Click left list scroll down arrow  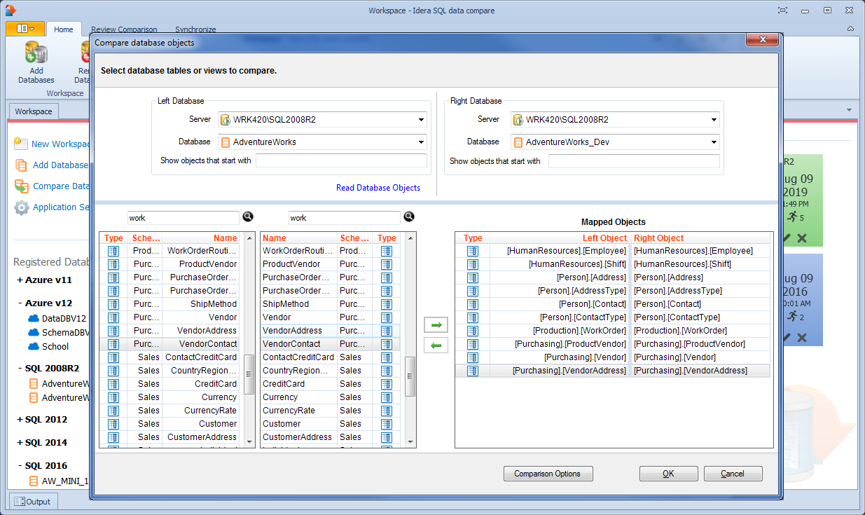(x=249, y=442)
